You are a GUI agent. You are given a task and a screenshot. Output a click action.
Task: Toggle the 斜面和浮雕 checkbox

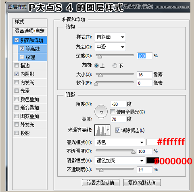[x=17, y=40]
